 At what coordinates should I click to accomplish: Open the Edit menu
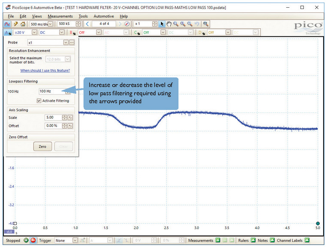click(x=23, y=16)
